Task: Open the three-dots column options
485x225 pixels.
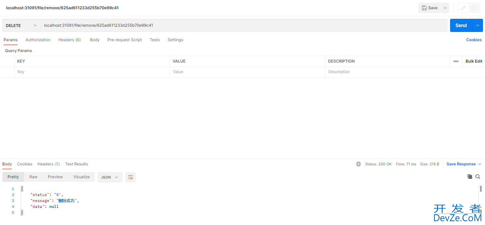Action: (456, 61)
